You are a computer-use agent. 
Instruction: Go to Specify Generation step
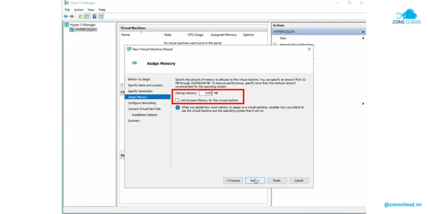tap(140, 91)
